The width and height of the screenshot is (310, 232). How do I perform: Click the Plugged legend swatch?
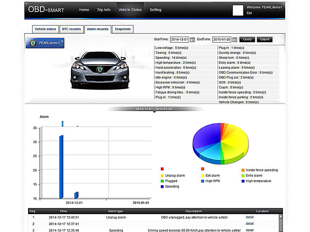[162, 181]
